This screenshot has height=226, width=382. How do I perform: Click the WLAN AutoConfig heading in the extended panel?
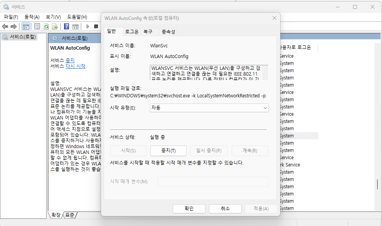pos(70,48)
